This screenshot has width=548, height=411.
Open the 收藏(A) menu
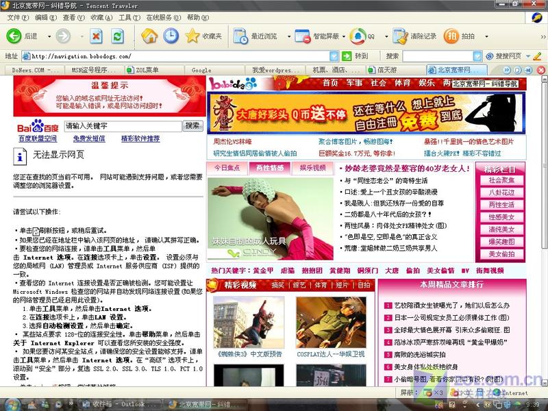(101, 18)
